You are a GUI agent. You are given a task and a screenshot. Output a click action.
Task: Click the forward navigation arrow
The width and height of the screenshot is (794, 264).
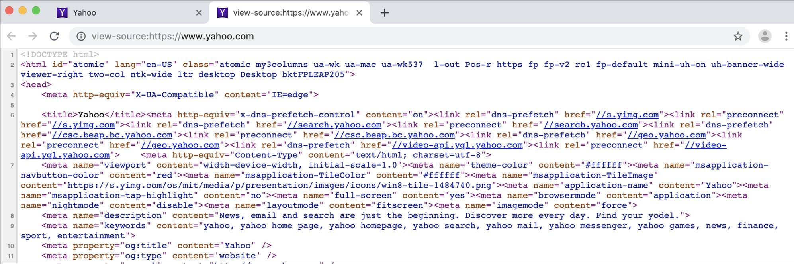pos(33,36)
